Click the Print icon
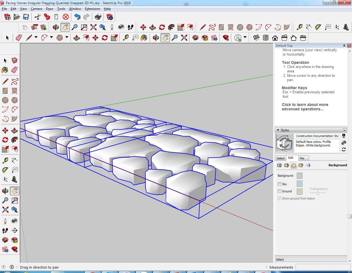The image size is (352, 273). [x=98, y=17]
